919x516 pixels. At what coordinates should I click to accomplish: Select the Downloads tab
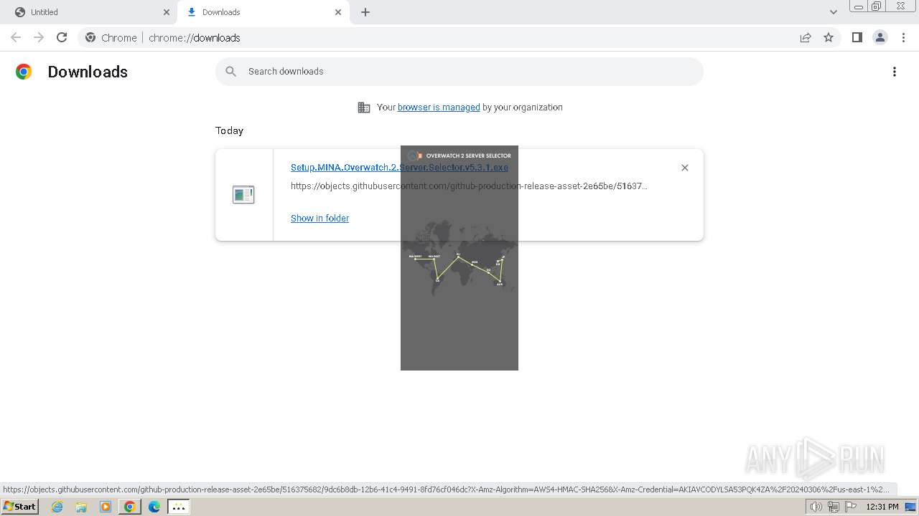(263, 12)
